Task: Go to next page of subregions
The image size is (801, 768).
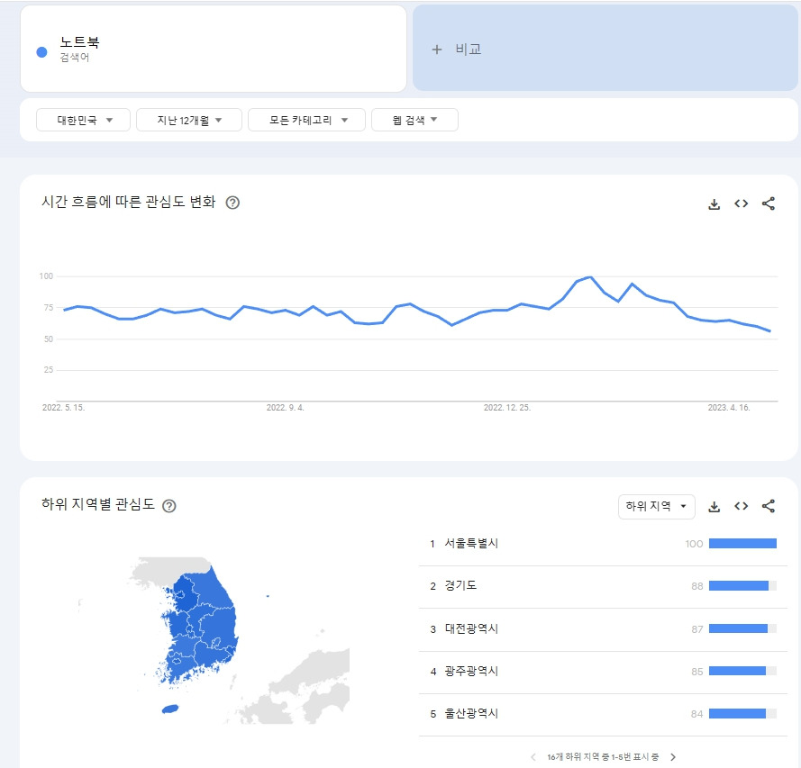Action: click(673, 757)
